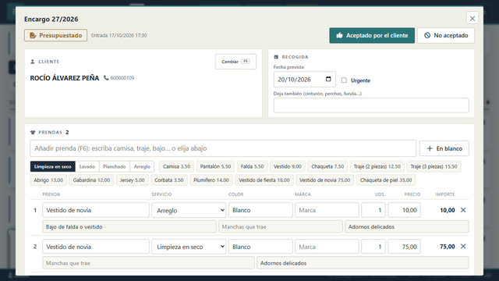Select the Limpieza en seco tab
The height and width of the screenshot is (281, 499).
(x=53, y=166)
